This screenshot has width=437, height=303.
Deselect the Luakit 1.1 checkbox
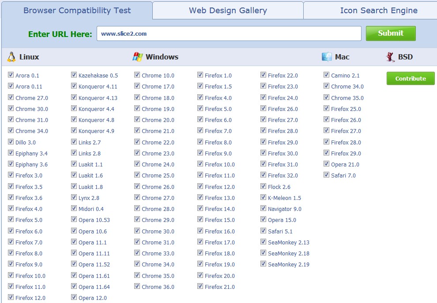point(74,164)
